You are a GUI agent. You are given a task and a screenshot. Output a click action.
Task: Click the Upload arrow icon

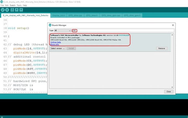(x=7, y=10)
